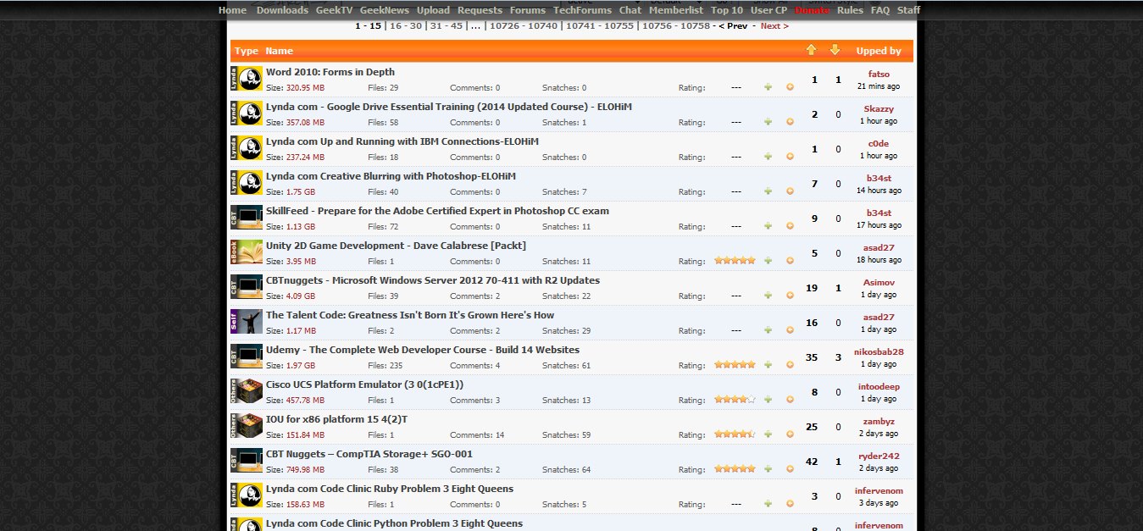Click the red Next pagination link

click(x=774, y=25)
